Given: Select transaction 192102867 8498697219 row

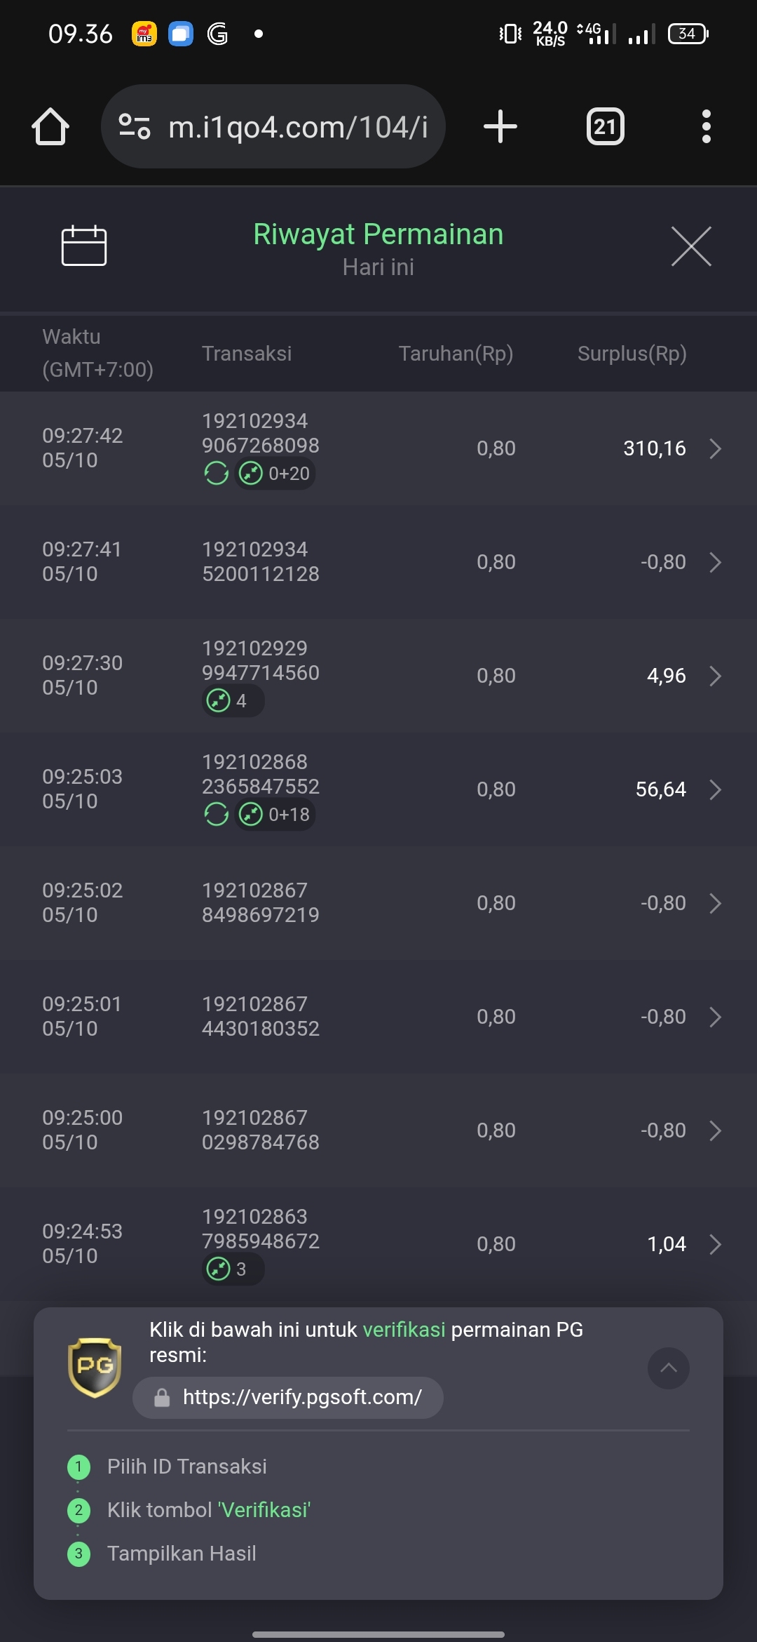Looking at the screenshot, I should [378, 903].
